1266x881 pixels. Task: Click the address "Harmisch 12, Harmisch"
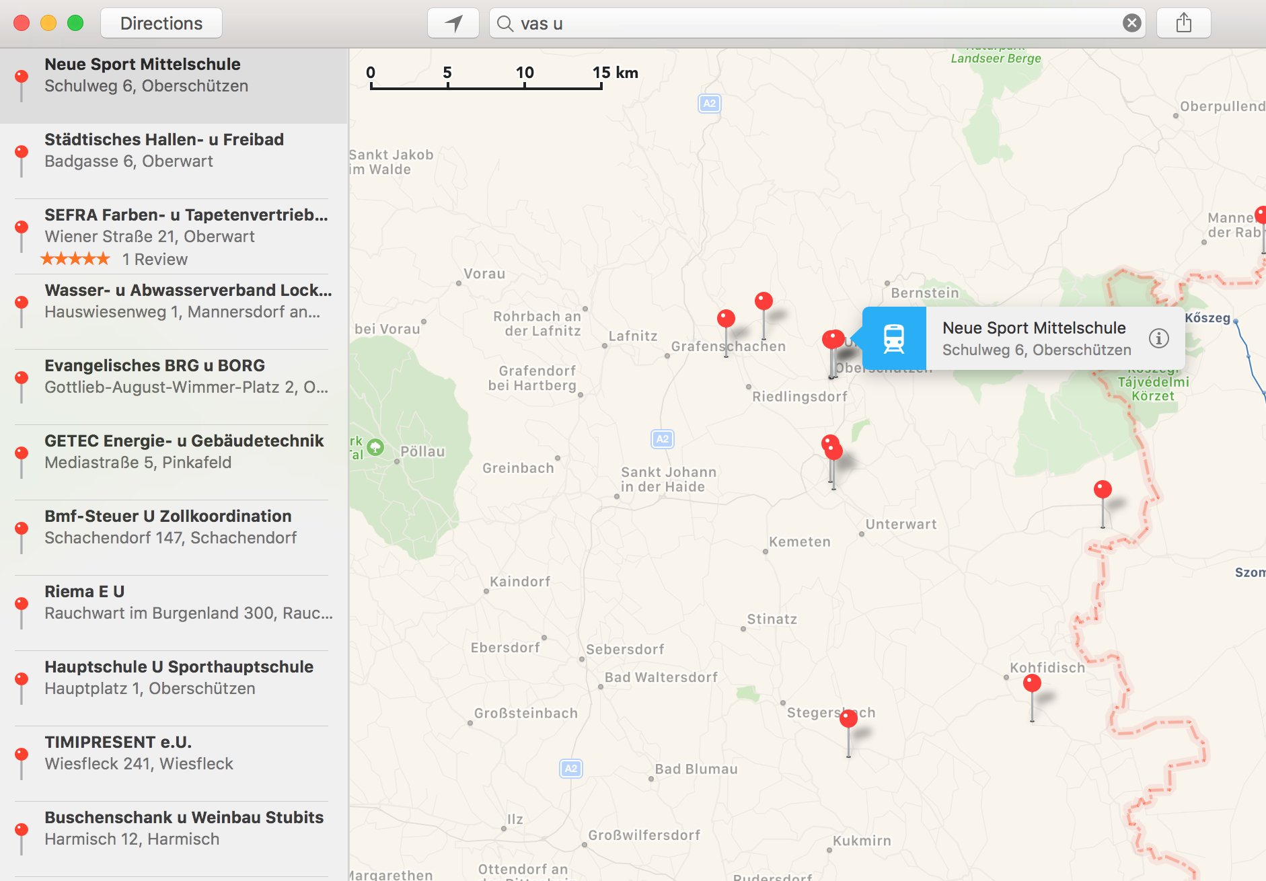(132, 839)
